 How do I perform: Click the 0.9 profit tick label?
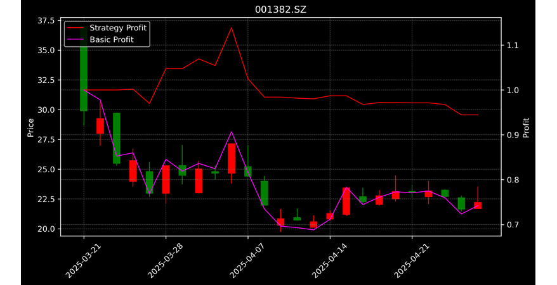pyautogui.click(x=513, y=135)
